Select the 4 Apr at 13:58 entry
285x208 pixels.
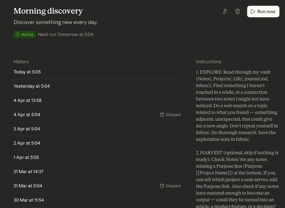[x=97, y=100]
